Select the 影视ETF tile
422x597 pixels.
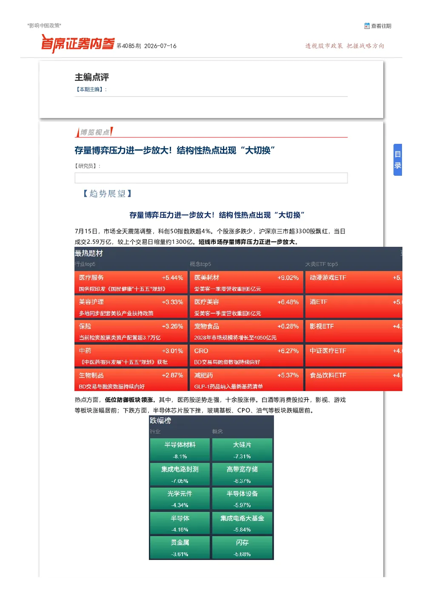pos(354,331)
